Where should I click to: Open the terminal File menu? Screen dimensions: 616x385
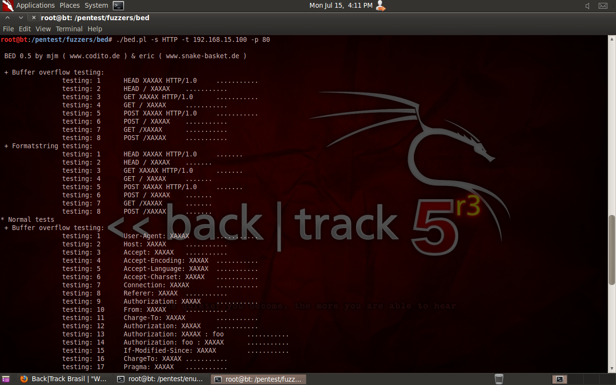8,29
